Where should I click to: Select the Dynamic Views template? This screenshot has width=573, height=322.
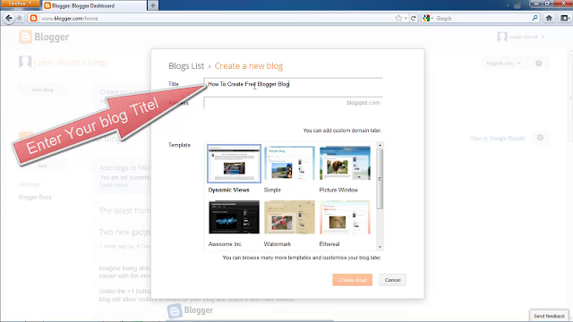pos(234,164)
